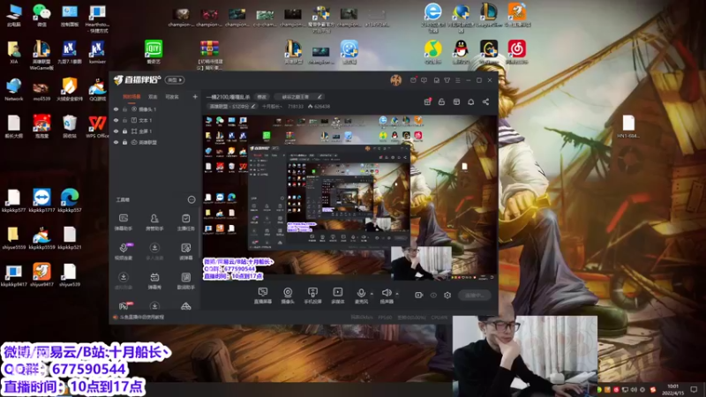Click the HN1-684 file on the desktop

[x=628, y=126]
